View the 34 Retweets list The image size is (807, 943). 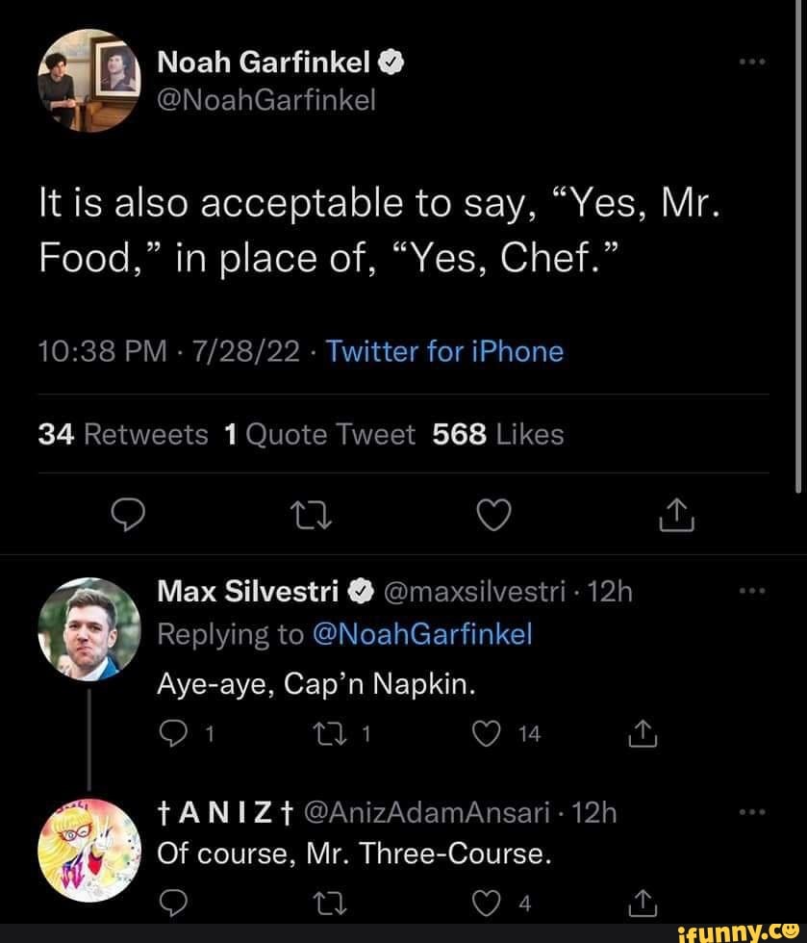[x=122, y=434]
